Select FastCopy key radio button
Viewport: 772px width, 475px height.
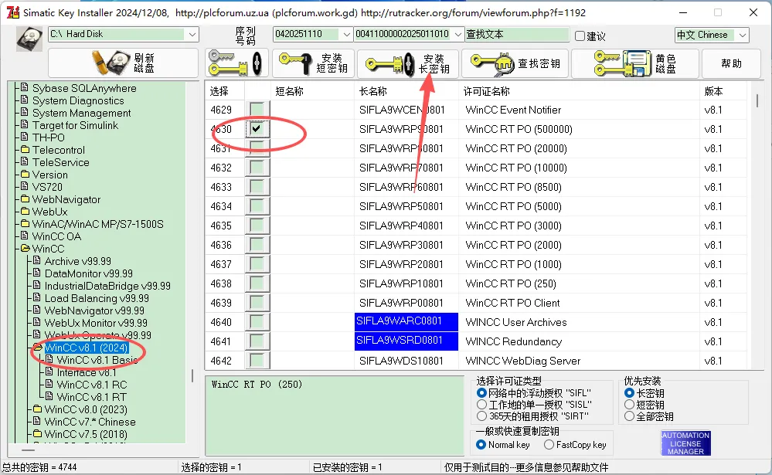point(549,444)
